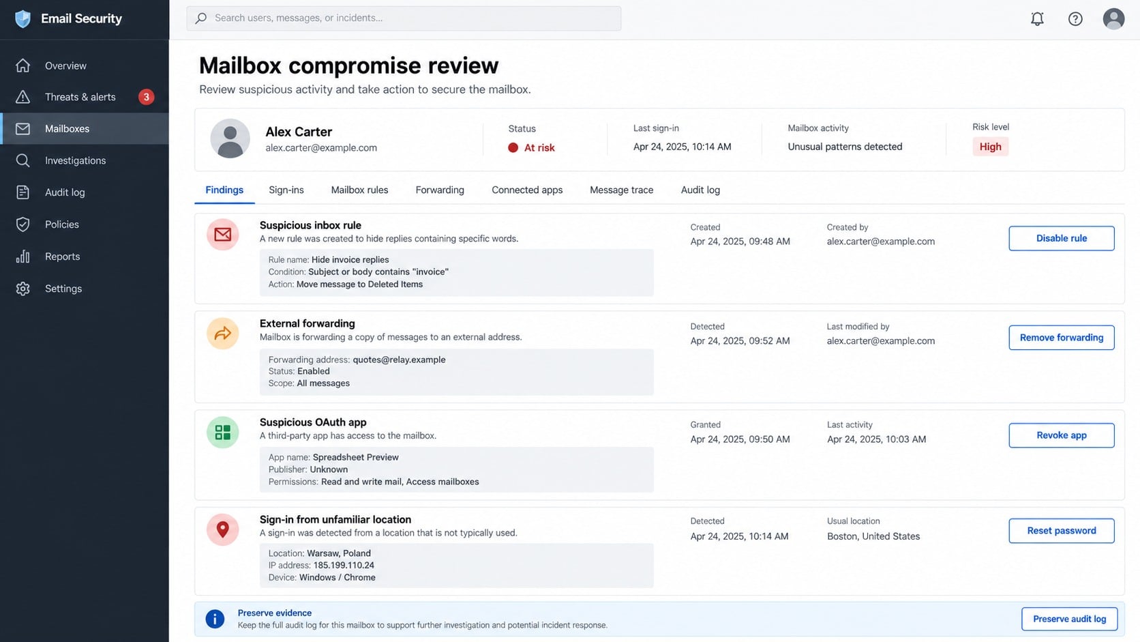Click the unfamiliar location pin icon

tap(223, 529)
